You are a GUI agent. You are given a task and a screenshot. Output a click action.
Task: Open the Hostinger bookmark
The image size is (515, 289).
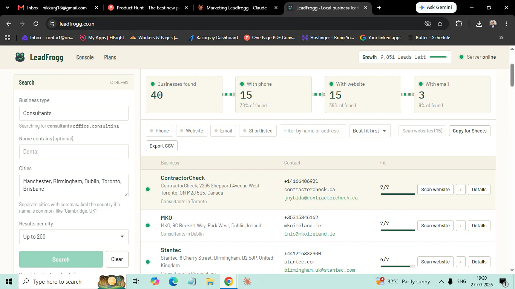click(x=328, y=38)
